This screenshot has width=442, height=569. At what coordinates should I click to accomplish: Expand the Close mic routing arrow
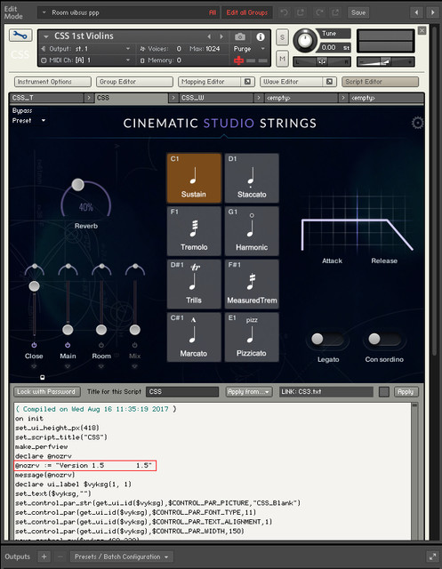[x=34, y=366]
